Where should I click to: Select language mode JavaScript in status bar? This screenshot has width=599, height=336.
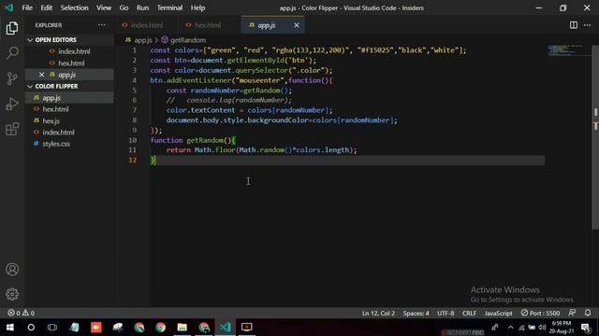coord(498,314)
